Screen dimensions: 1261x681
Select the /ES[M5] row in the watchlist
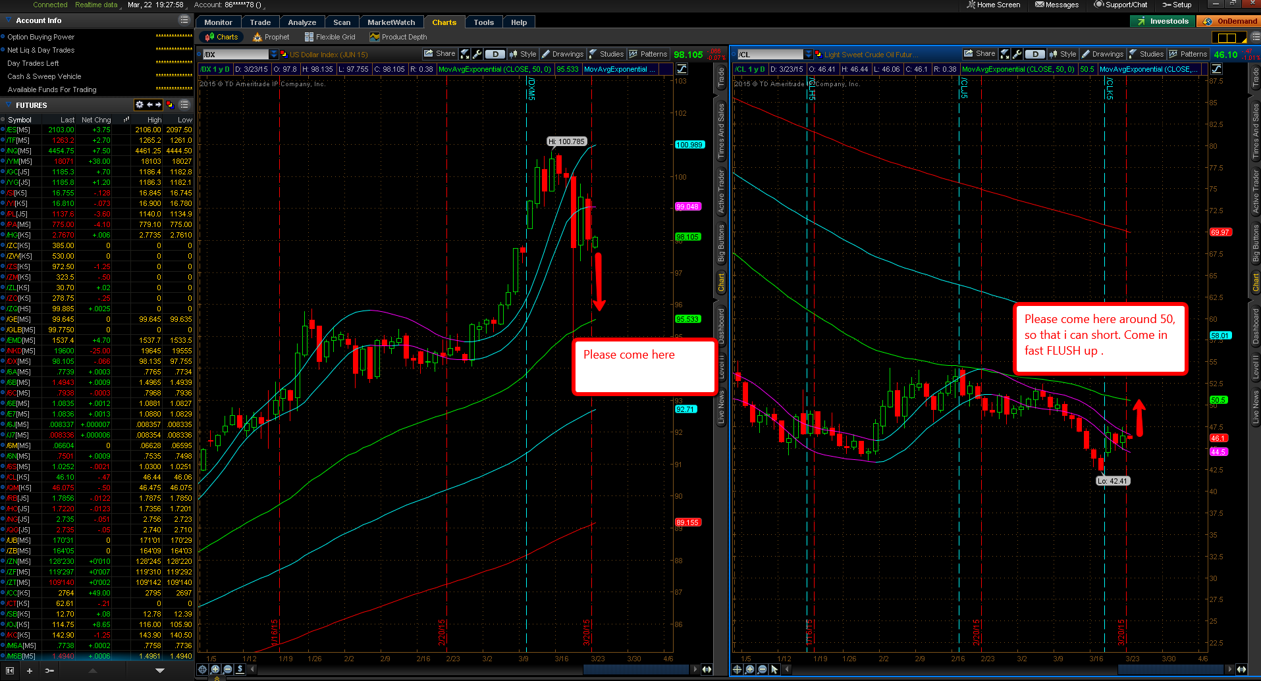pos(99,130)
